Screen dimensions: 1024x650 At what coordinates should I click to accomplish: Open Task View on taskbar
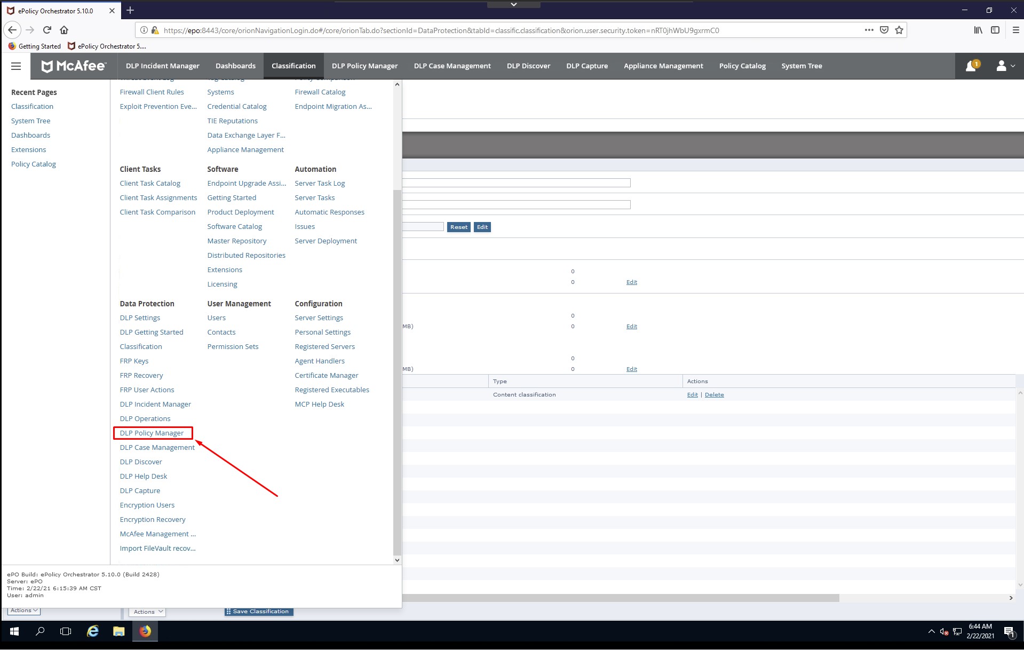(66, 631)
